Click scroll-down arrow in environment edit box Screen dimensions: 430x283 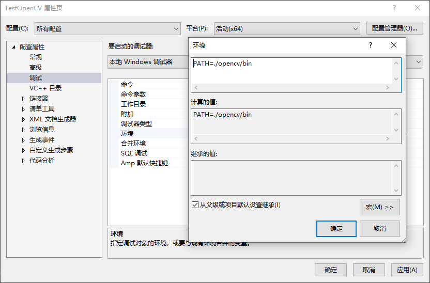click(396, 79)
